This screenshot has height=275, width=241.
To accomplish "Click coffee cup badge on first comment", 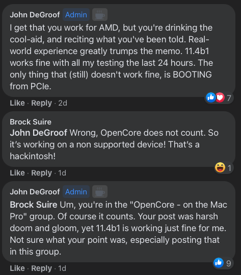I will pyautogui.click(x=100, y=15).
